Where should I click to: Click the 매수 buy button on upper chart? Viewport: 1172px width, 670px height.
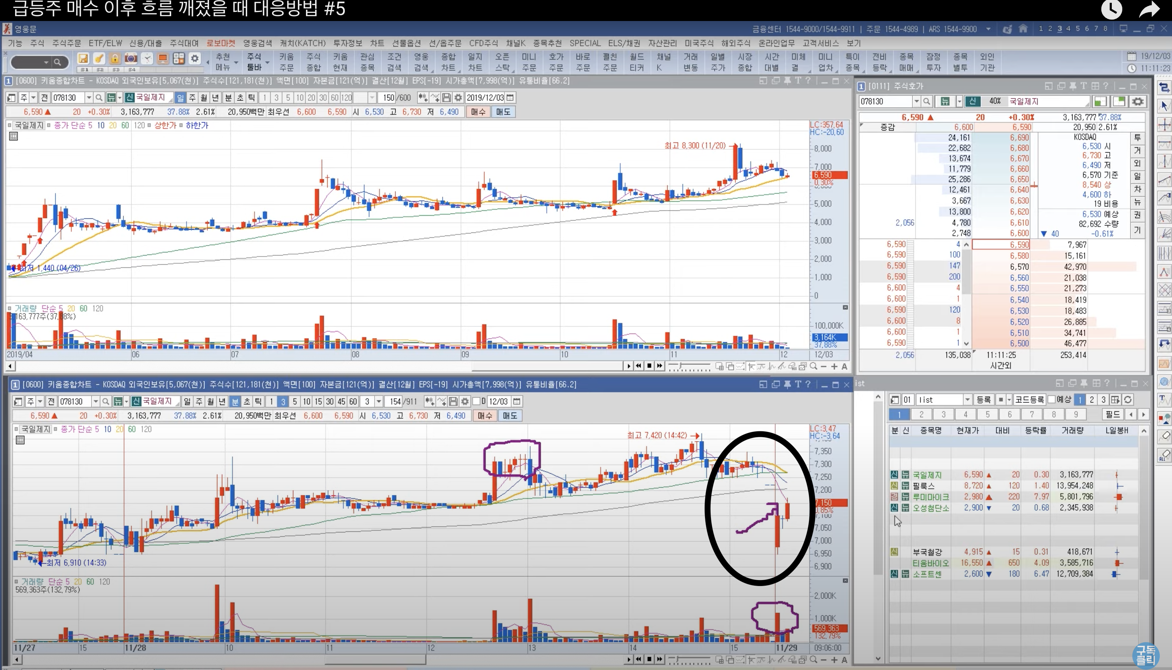point(477,112)
